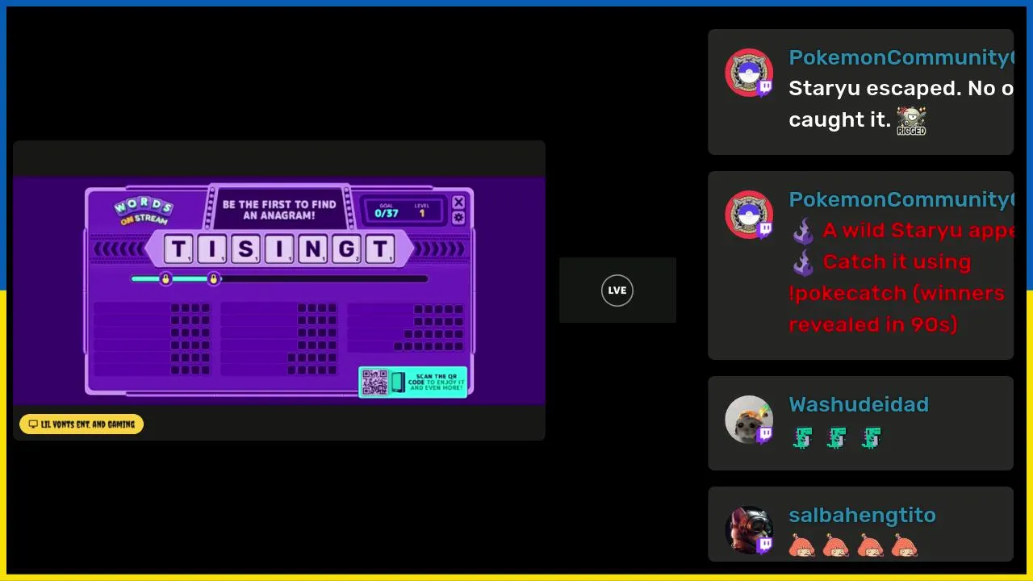Click the Twitch badge on salbahengtito's avatar
1033x581 pixels.
coord(764,545)
